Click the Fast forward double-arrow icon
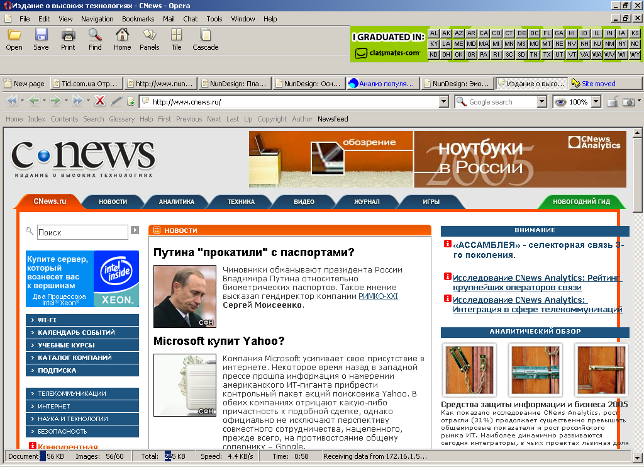Viewport: 644px width, 467px height. 77,101
